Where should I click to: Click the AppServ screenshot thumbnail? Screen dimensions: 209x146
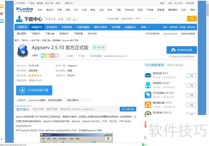[76, 138]
